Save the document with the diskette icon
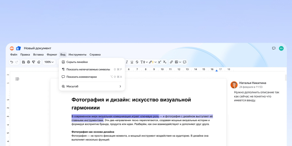Viewport: 292px width, 146px height. [23, 62]
